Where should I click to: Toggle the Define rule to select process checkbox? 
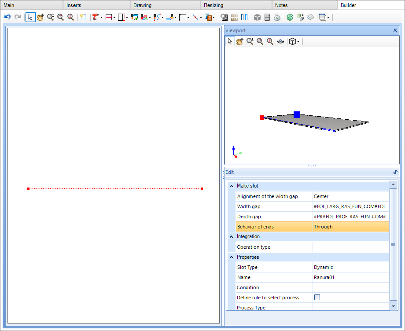317,298
